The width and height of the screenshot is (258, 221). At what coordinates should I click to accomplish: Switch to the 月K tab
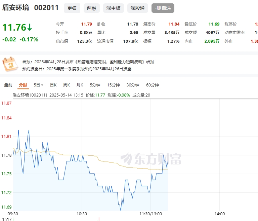coord(80,85)
